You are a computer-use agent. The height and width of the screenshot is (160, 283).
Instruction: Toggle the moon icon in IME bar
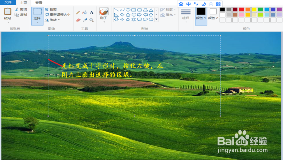pos(203,4)
